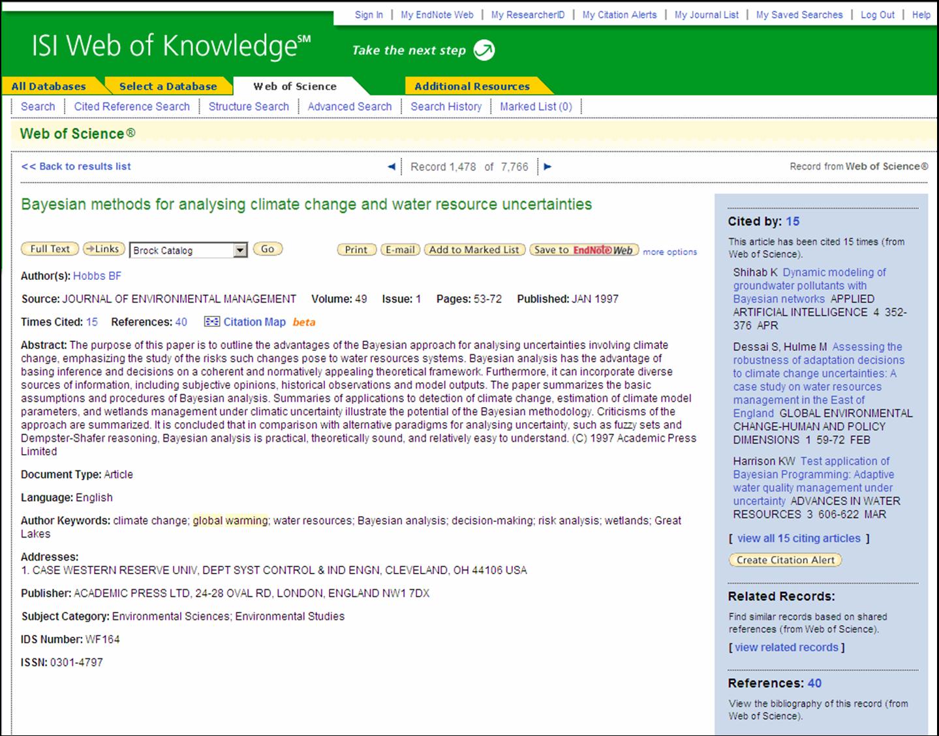The image size is (939, 736).
Task: Open the Web of Science tab
Action: coord(295,86)
